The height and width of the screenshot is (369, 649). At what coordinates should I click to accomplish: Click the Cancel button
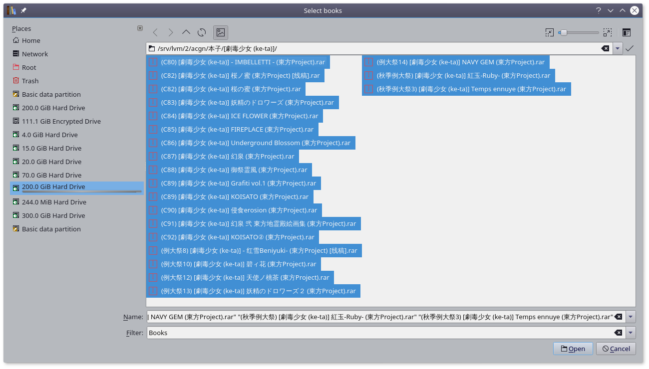tap(616, 349)
